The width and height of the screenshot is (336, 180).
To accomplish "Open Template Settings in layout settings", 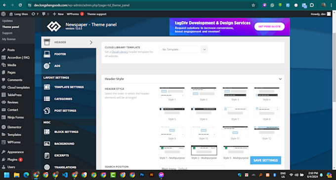I will [x=69, y=87].
